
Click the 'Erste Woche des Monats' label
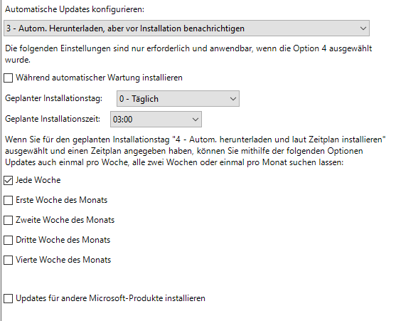(61, 200)
